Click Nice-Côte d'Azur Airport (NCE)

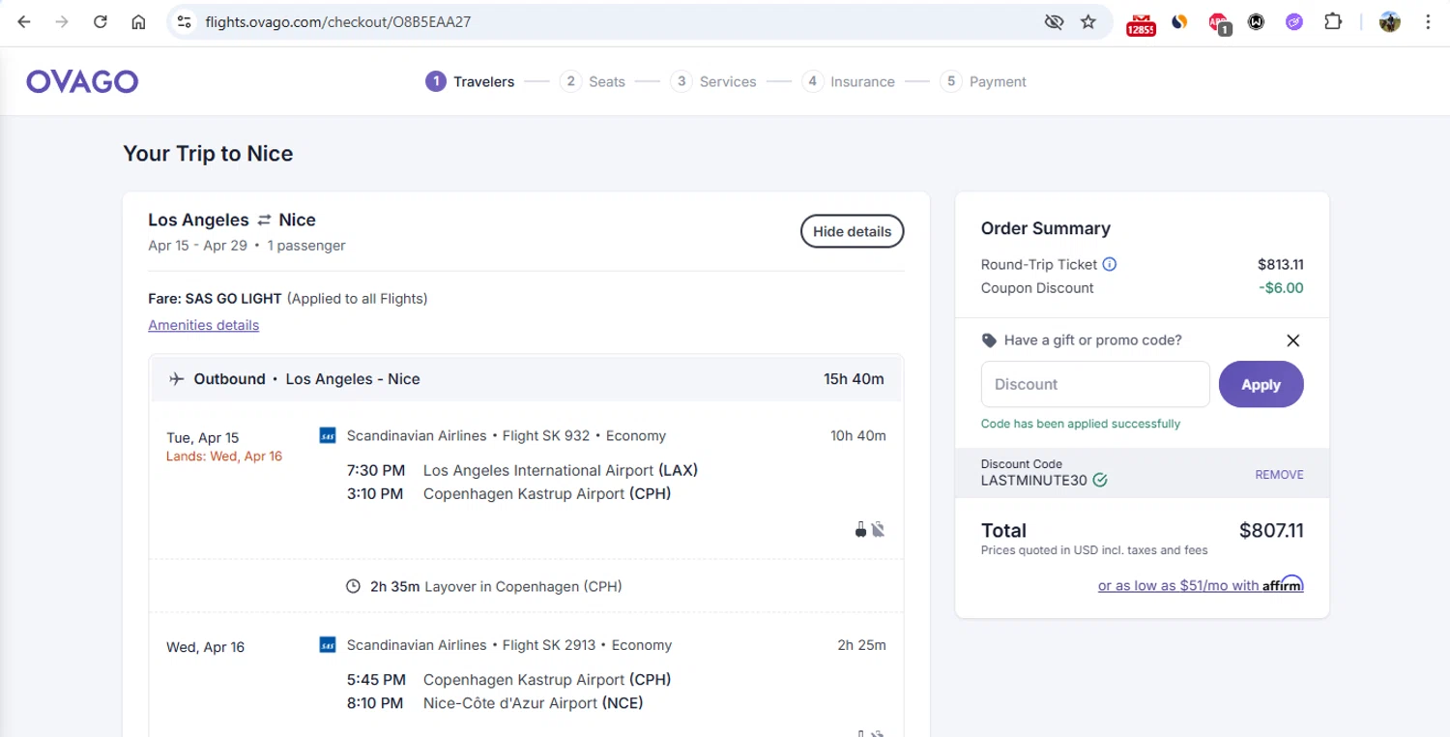[x=534, y=703]
